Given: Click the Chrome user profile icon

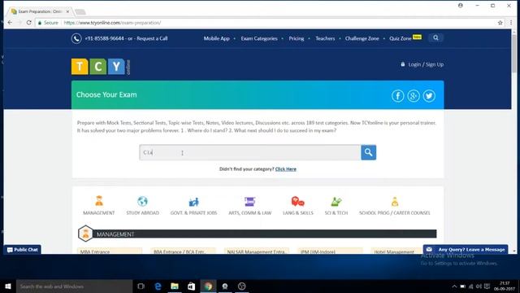Looking at the screenshot, I should [x=461, y=6].
